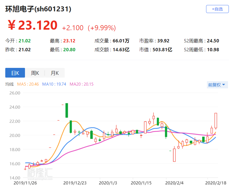The image size is (233, 187).
Task: Click the 16.00 price axis label
Action: (x=15, y=164)
